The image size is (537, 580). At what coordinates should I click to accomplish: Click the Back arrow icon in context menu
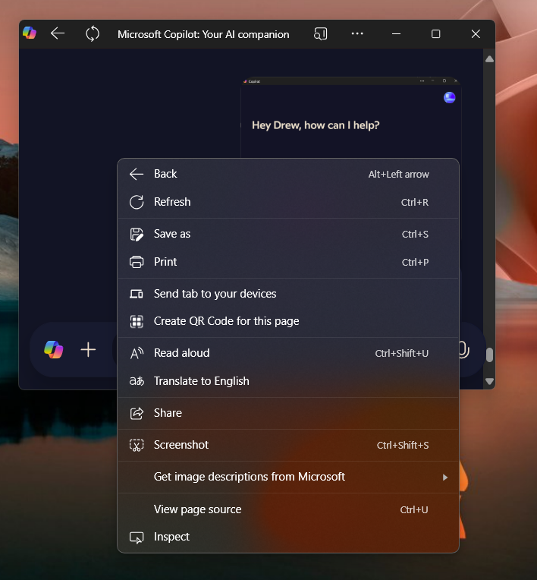[137, 174]
